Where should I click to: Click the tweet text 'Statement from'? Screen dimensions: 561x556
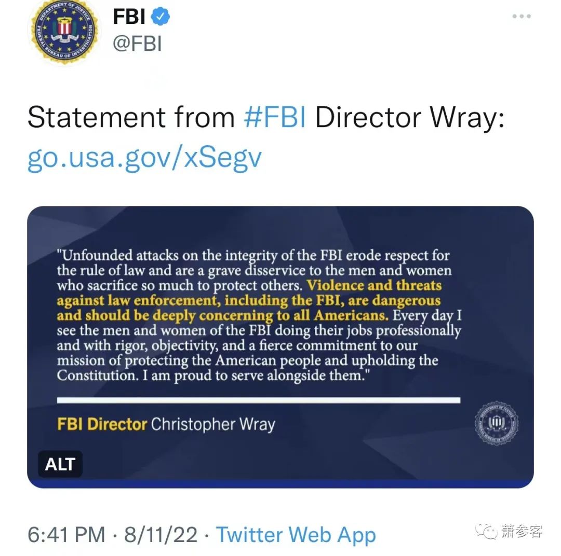click(x=131, y=117)
